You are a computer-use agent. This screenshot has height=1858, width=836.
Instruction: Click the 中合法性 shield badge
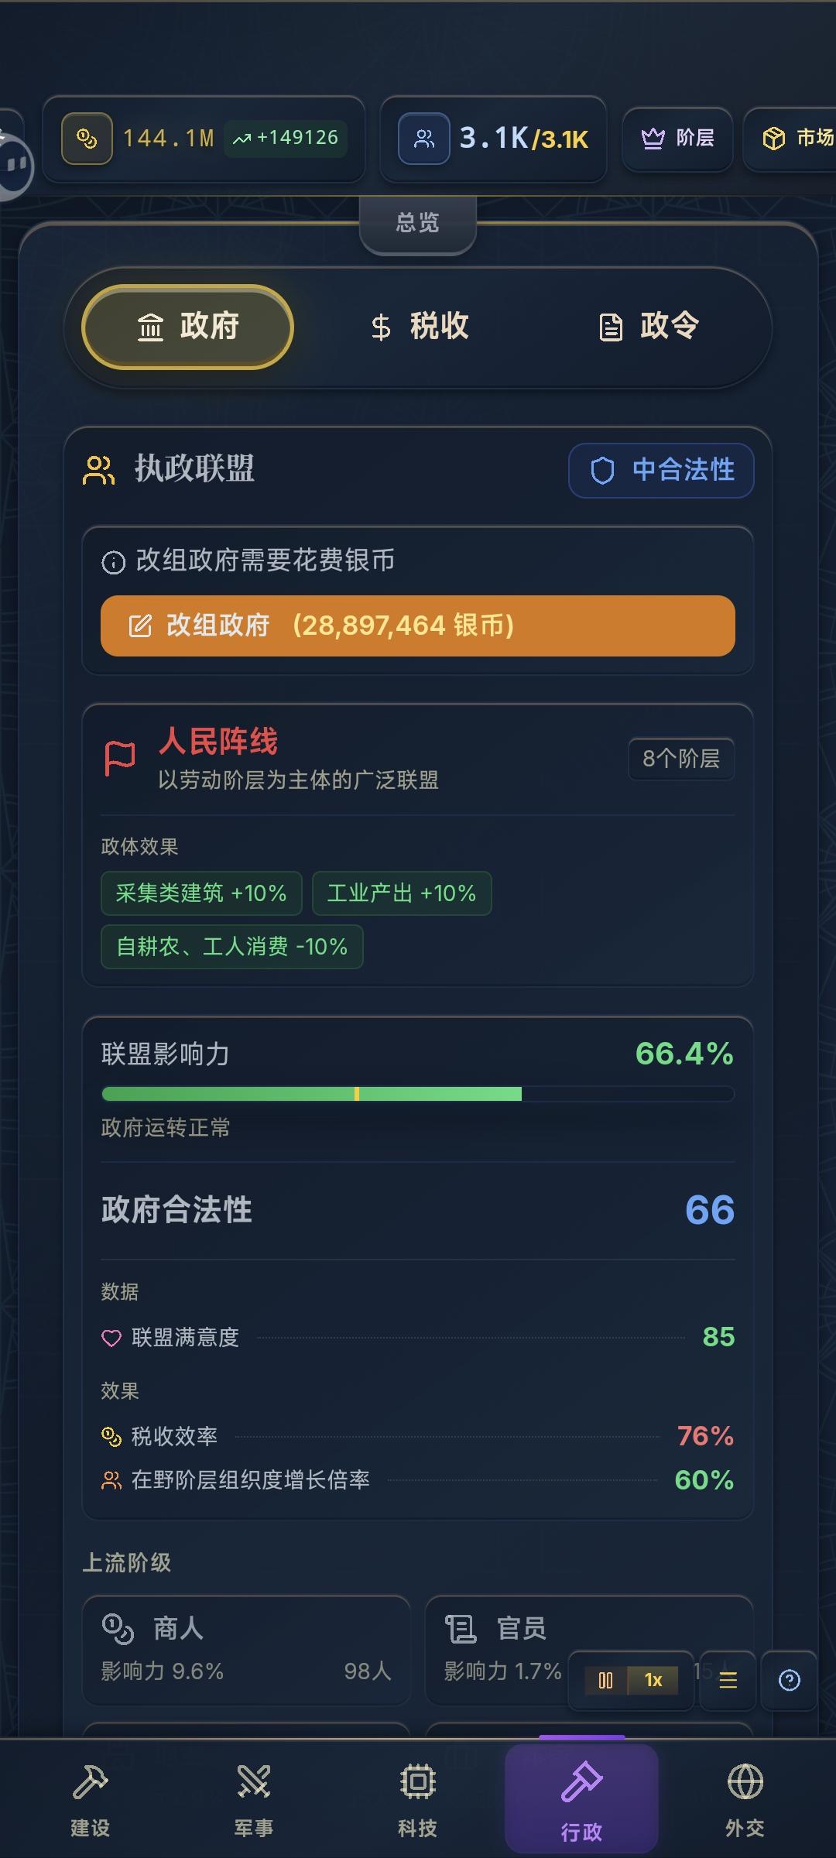661,470
